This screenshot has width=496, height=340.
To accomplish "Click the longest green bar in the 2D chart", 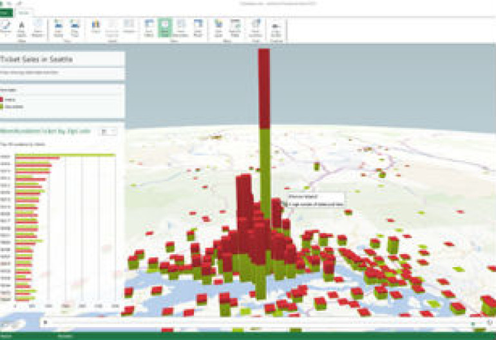I will pos(65,155).
